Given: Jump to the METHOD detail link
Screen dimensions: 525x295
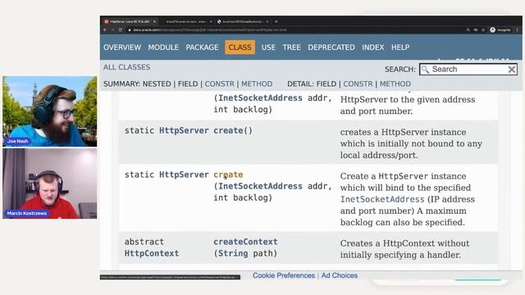Looking at the screenshot, I should 395,84.
